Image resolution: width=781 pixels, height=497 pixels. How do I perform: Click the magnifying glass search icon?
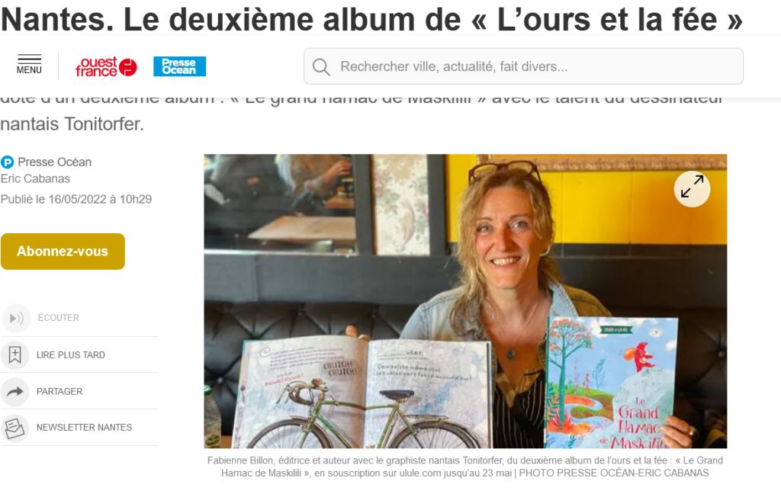click(x=321, y=67)
